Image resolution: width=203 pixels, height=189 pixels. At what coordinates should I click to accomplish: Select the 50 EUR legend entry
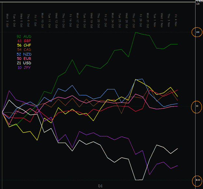(x=24, y=59)
